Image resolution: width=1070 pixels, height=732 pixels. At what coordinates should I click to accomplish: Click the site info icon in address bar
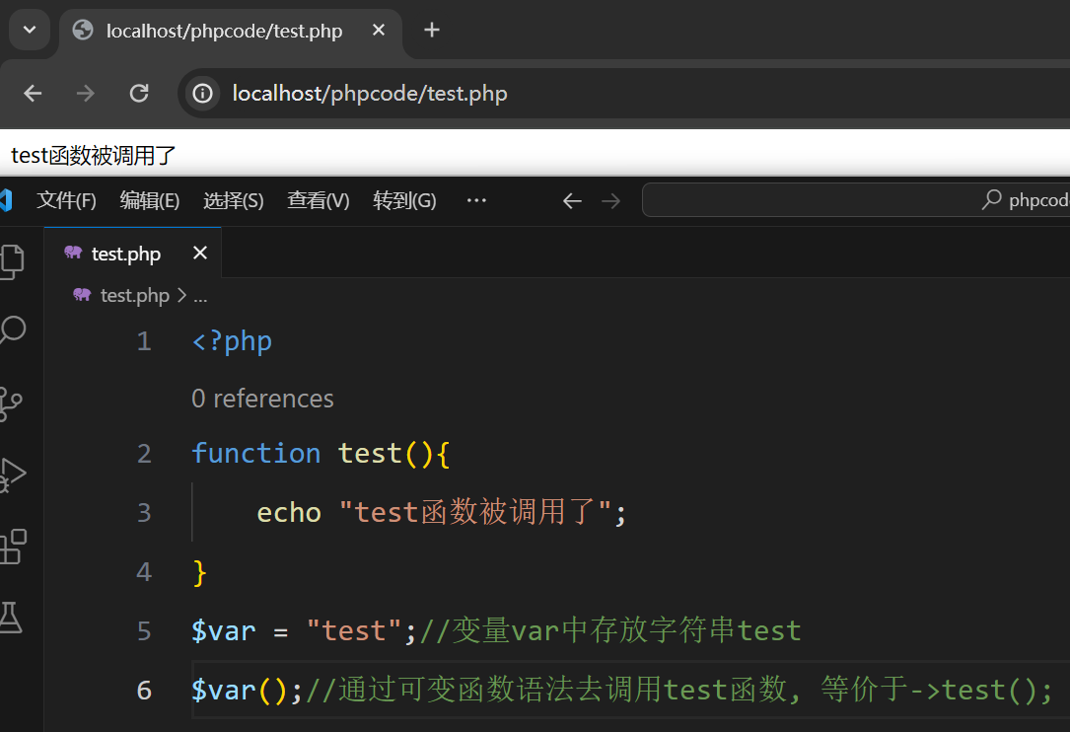click(x=201, y=93)
